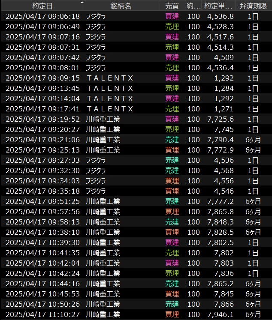Select the price 7,772.9
This screenshot has width=272, height=320.
220,150
